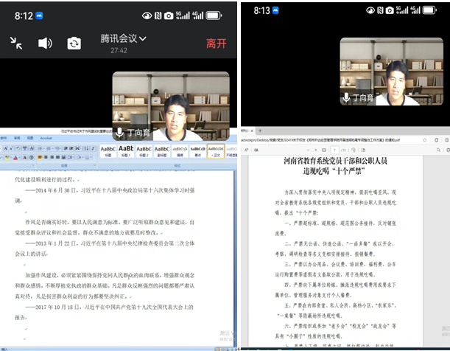The height and width of the screenshot is (351, 450).
Task: Select the highlighted 正文 style
Action: tap(215, 150)
